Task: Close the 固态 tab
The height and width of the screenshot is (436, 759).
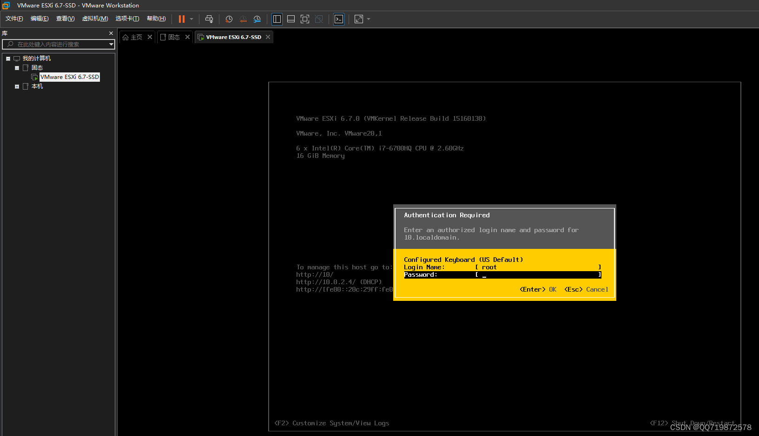Action: (187, 37)
